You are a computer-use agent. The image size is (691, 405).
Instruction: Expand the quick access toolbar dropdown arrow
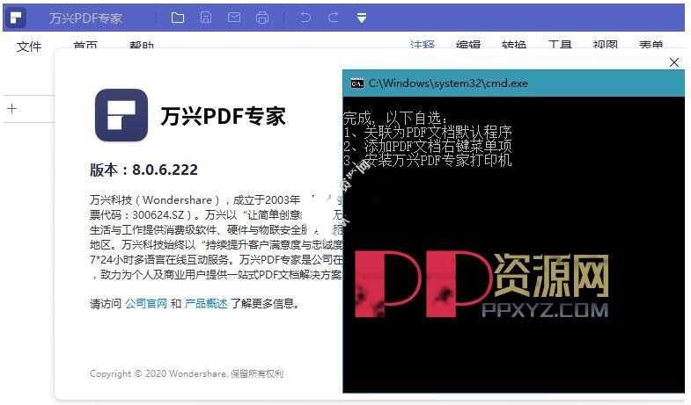[362, 18]
